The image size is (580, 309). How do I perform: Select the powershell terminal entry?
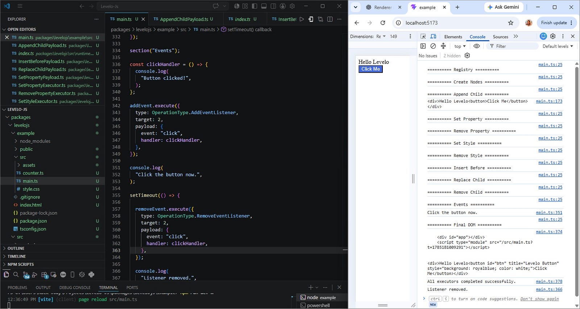318,305
